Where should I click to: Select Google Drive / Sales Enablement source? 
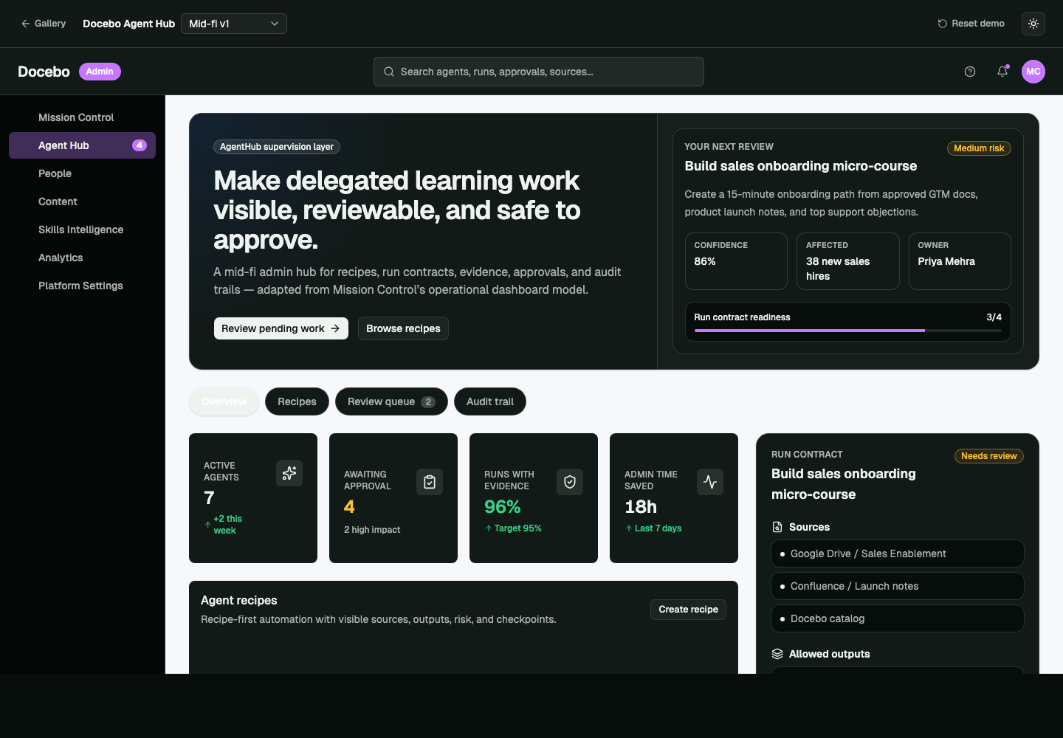tap(898, 553)
